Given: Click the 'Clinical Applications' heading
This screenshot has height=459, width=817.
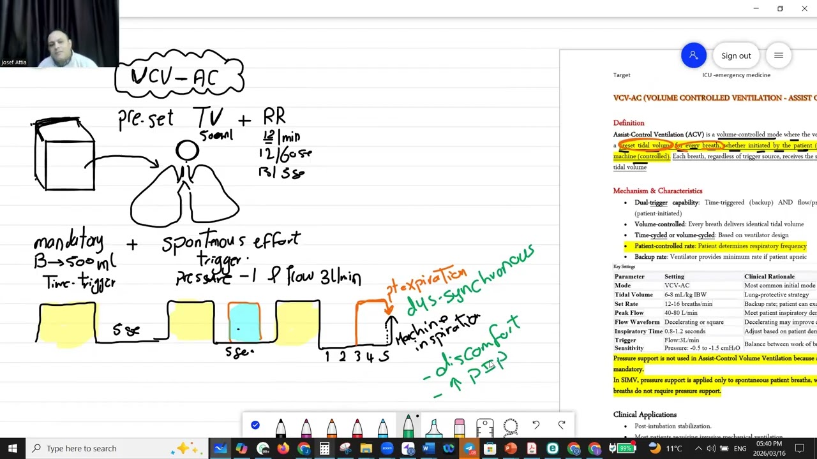Looking at the screenshot, I should [645, 414].
